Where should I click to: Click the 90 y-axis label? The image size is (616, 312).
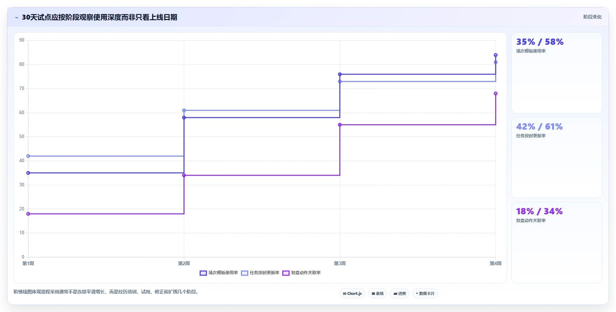pyautogui.click(x=22, y=40)
